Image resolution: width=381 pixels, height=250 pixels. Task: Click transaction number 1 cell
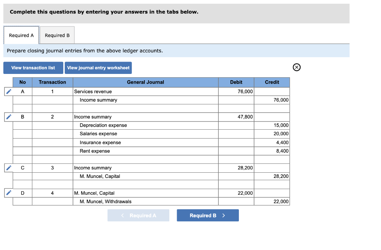(x=52, y=91)
